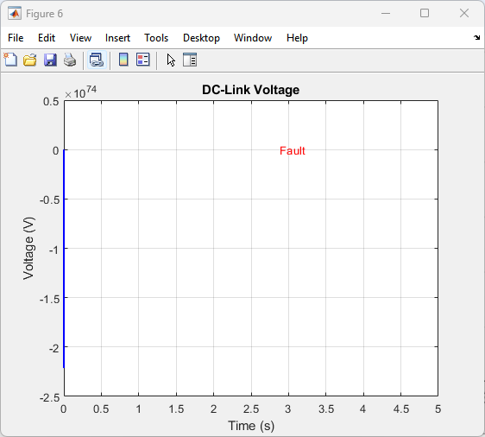Open the Tools menu

[x=156, y=38]
